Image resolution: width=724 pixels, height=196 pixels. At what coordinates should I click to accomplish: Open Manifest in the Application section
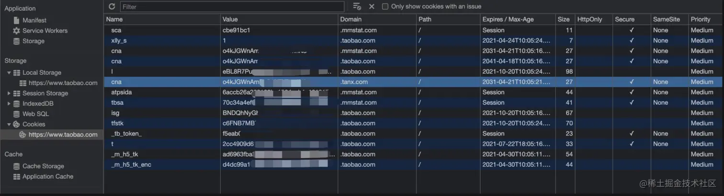click(34, 20)
